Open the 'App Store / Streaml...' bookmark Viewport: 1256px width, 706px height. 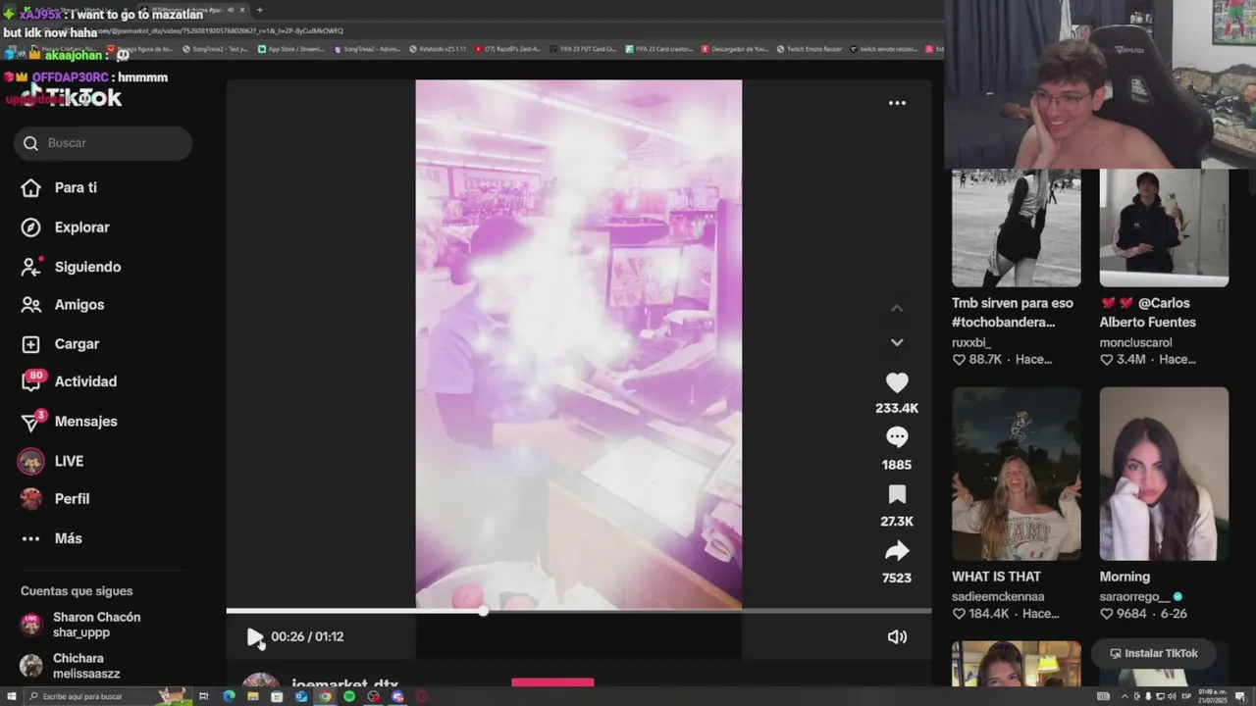pyautogui.click(x=291, y=48)
